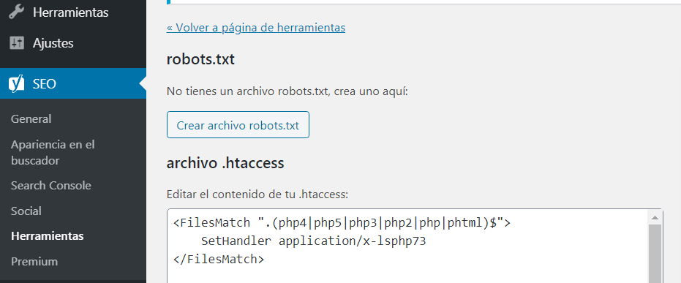
Task: Open Apariencia en el buscador
Action: [x=53, y=152]
